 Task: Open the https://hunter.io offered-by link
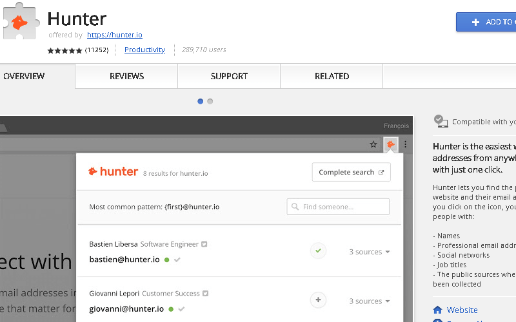(115, 35)
